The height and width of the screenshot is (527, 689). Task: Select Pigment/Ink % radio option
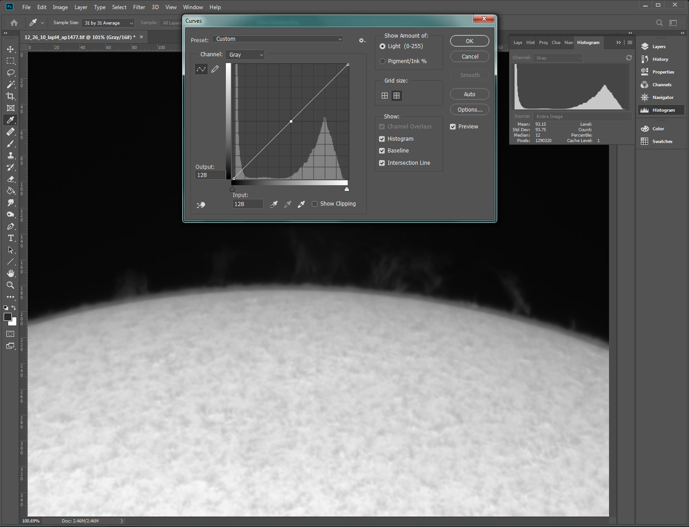[382, 61]
